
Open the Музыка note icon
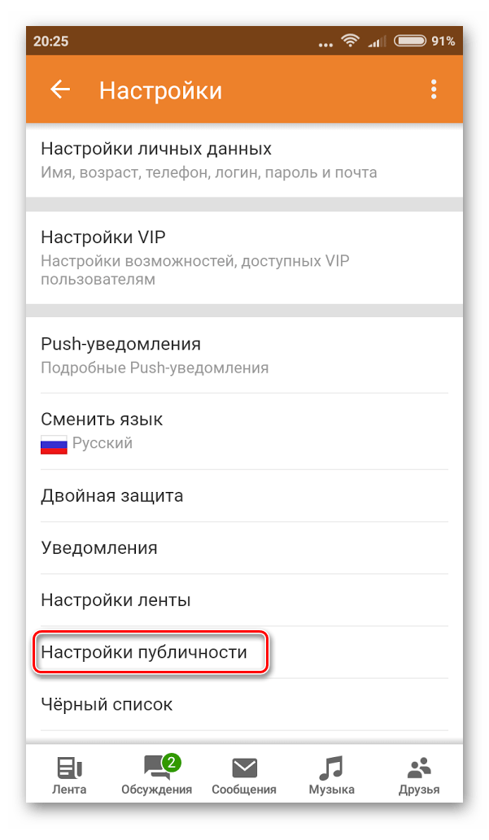tap(331, 768)
